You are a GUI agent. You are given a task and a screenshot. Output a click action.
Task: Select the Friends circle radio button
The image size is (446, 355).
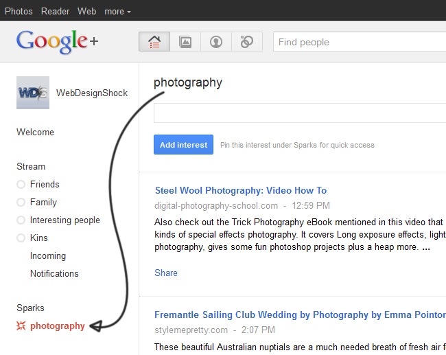click(x=21, y=185)
